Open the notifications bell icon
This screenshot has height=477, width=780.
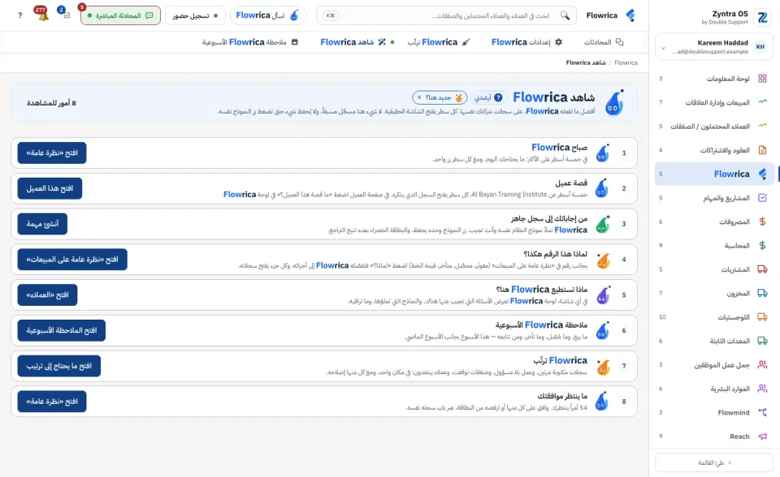tap(43, 15)
